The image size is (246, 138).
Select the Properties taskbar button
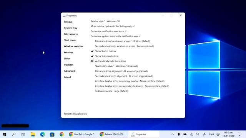click(x=144, y=134)
